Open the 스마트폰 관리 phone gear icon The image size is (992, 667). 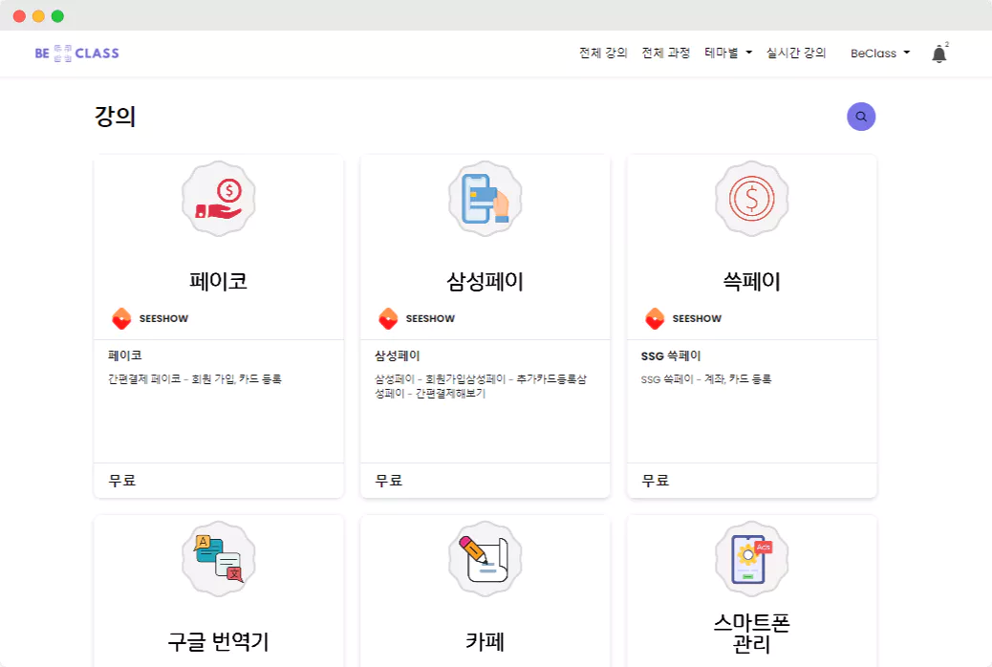pos(751,559)
